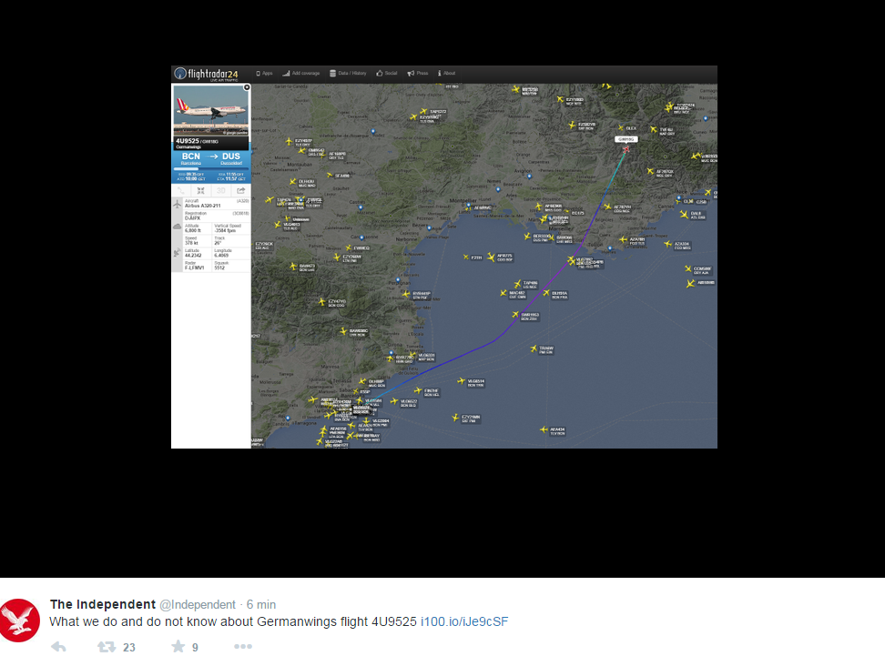Retweet The Independent's tweet
This screenshot has height=656, width=885.
[x=107, y=647]
